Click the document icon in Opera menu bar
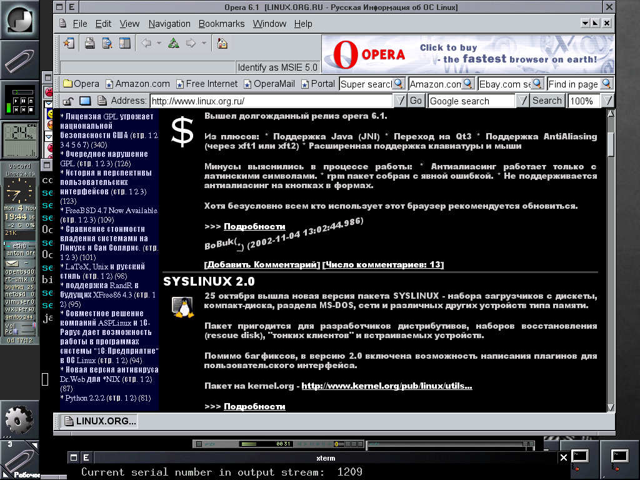 tap(62, 23)
